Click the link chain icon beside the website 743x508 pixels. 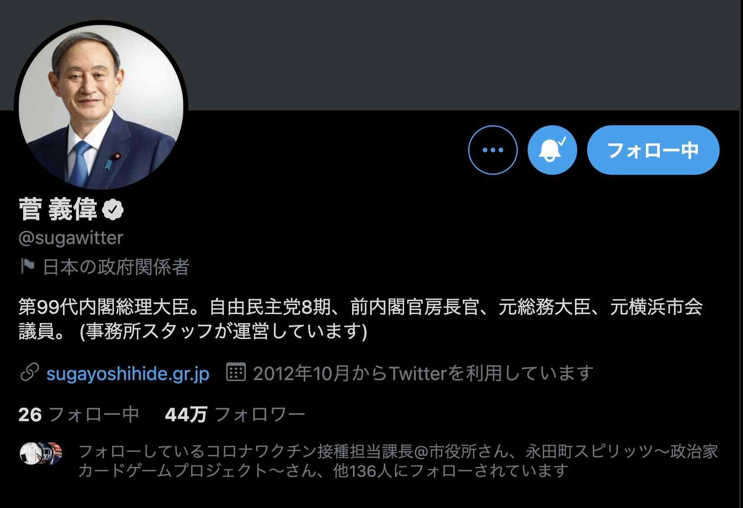[29, 373]
